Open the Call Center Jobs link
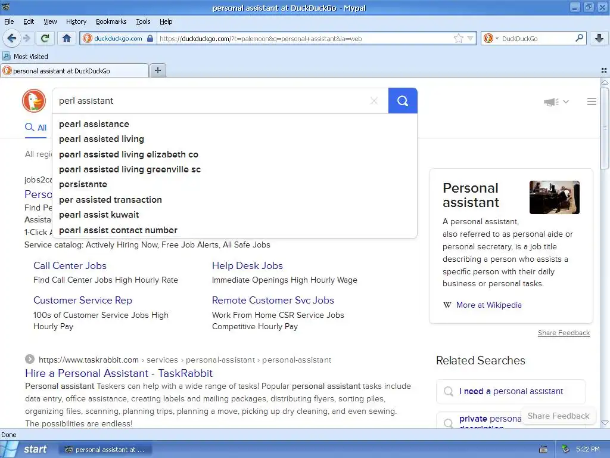Viewport: 610px width, 458px height. point(70,265)
